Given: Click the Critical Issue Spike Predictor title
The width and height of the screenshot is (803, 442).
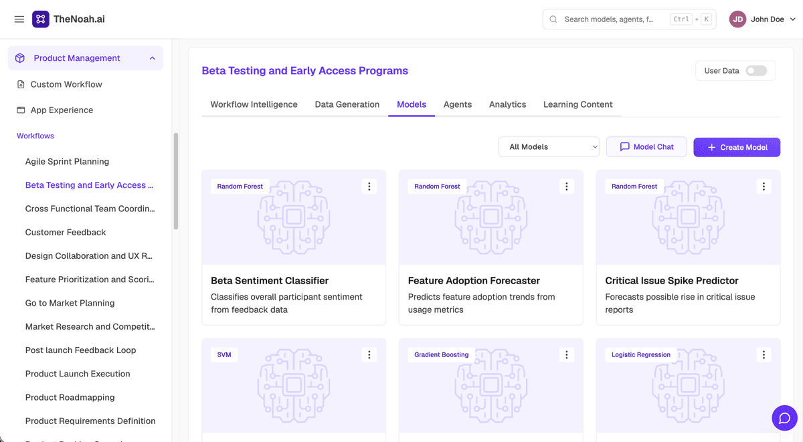Looking at the screenshot, I should pyautogui.click(x=672, y=281).
